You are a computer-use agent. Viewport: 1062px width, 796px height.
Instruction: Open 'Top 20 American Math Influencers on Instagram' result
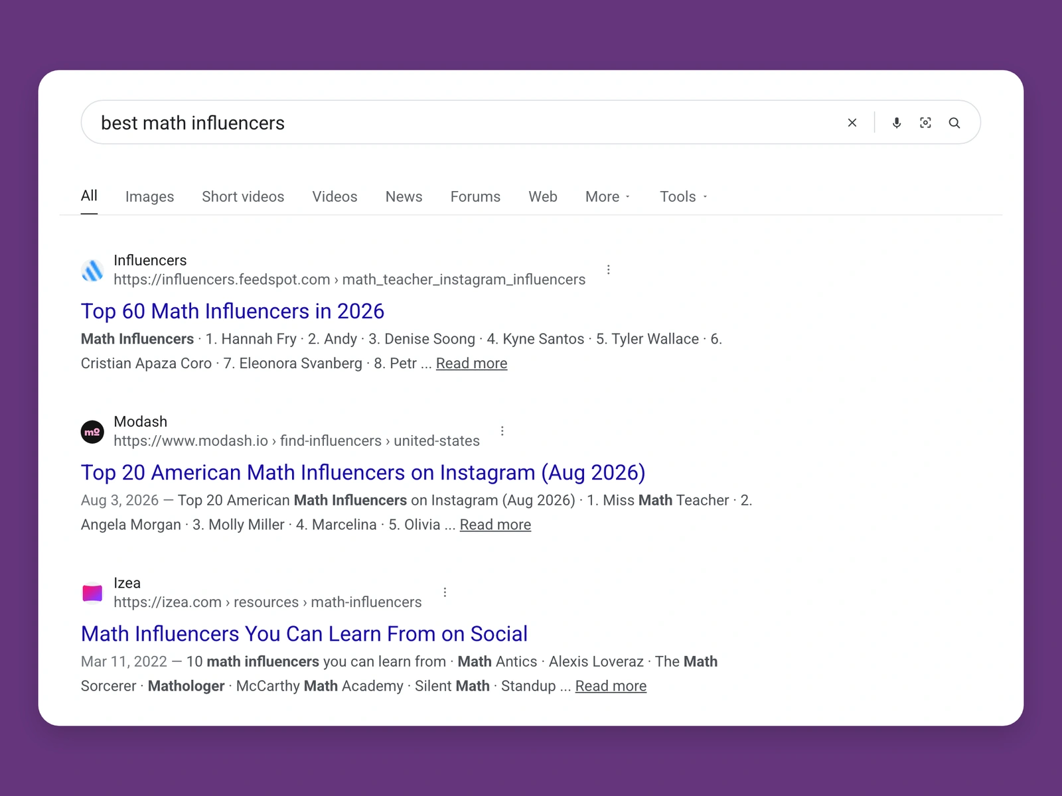tap(363, 472)
